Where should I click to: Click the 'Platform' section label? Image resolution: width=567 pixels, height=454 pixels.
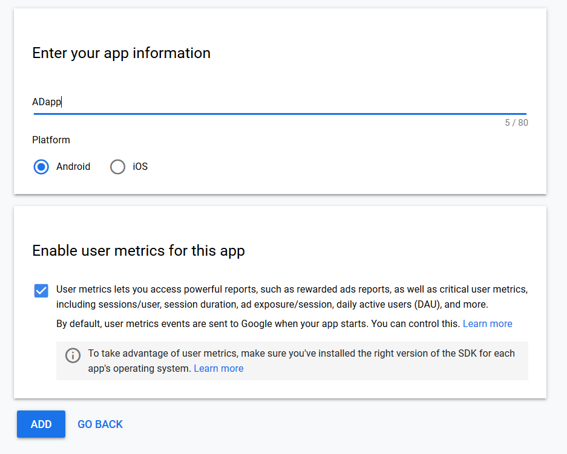pos(51,140)
